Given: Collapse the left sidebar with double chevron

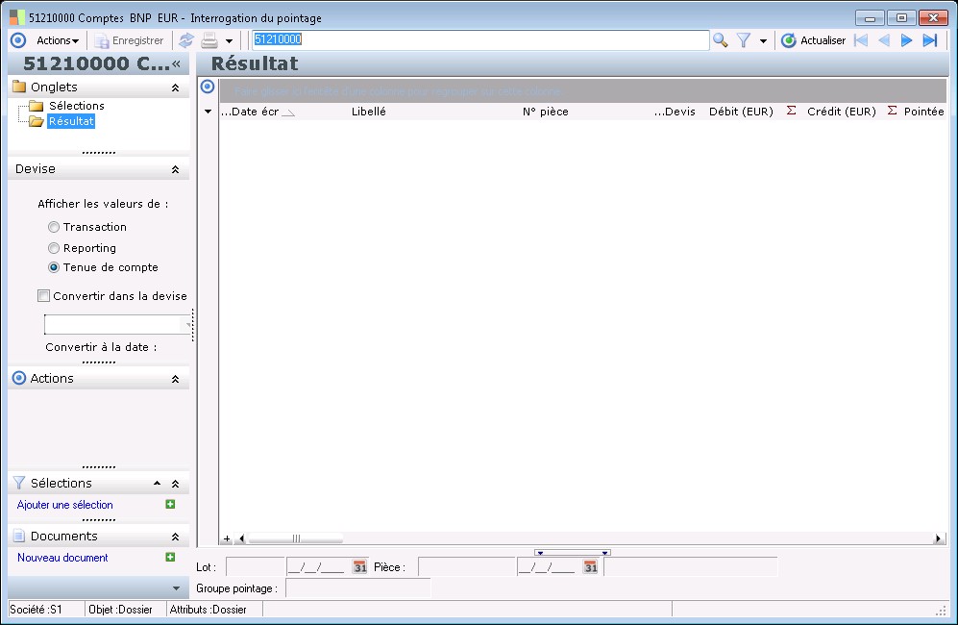Looking at the screenshot, I should click(x=176, y=63).
